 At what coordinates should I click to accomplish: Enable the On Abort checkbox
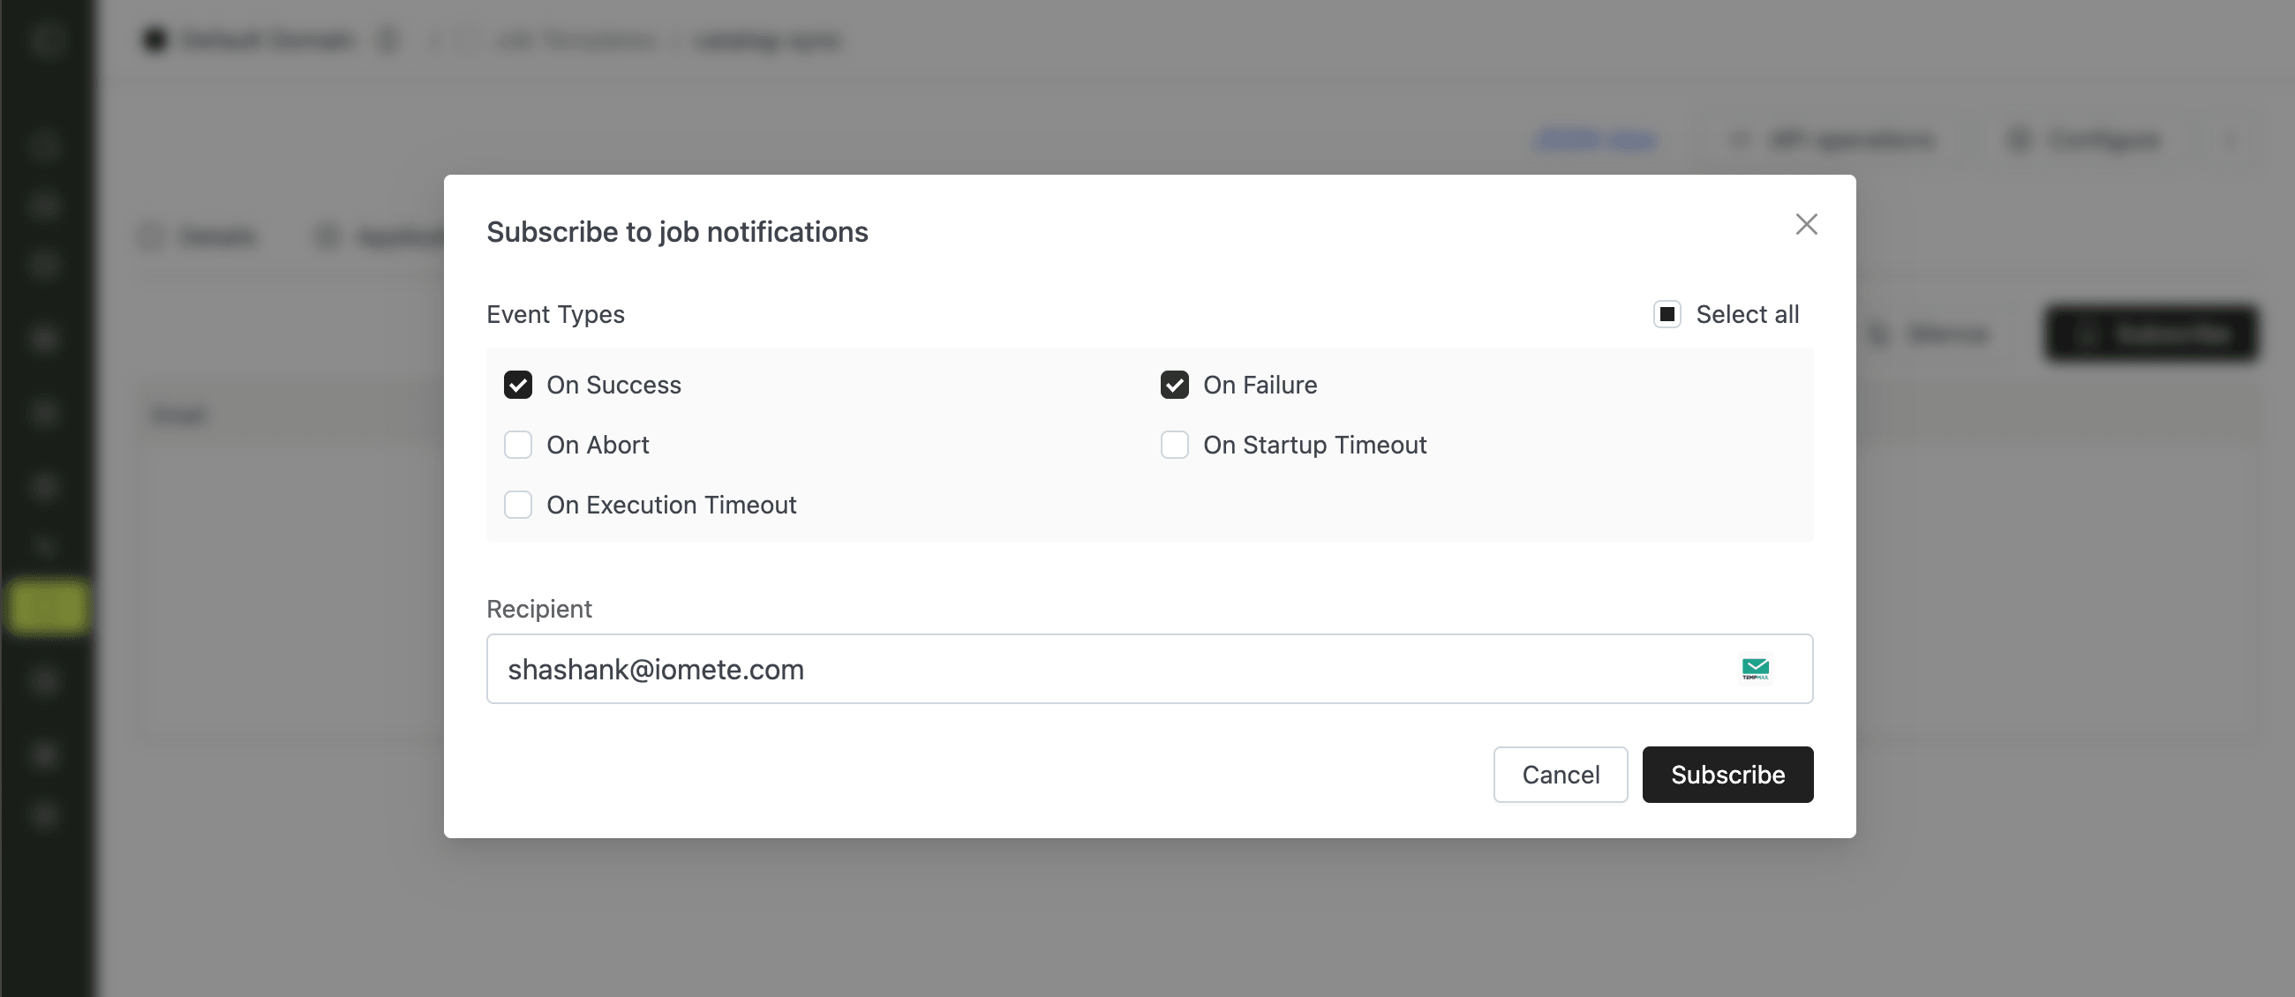(x=517, y=445)
